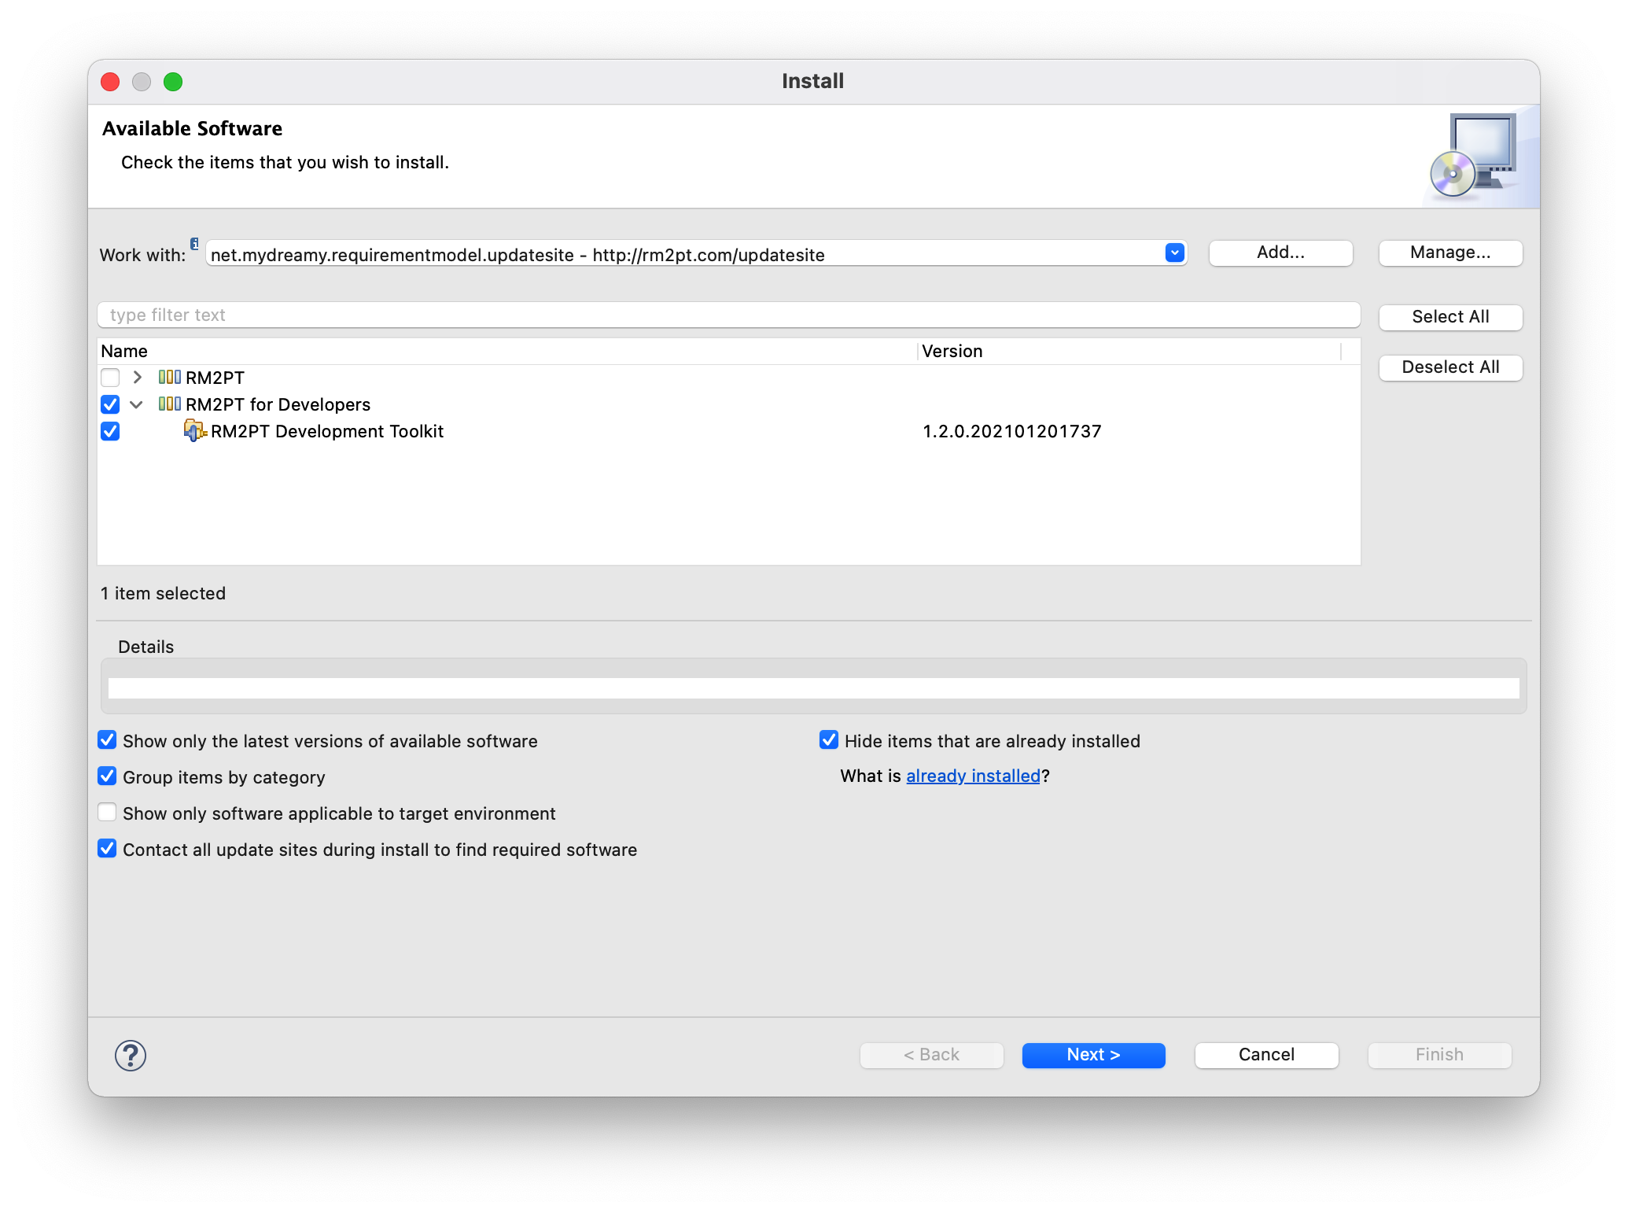Click the RM2PT Development Toolkit feature icon
The image size is (1628, 1213).
(x=195, y=431)
